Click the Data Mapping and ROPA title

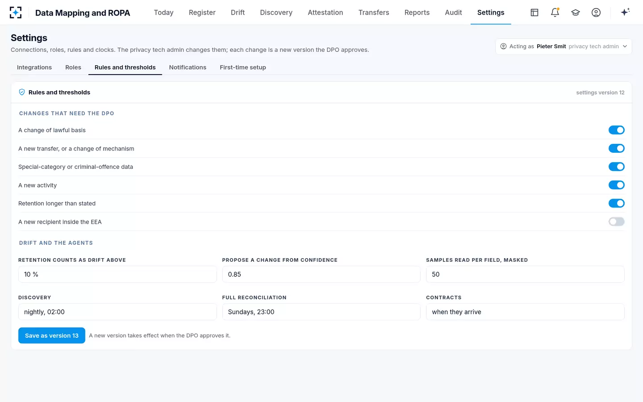pos(83,13)
